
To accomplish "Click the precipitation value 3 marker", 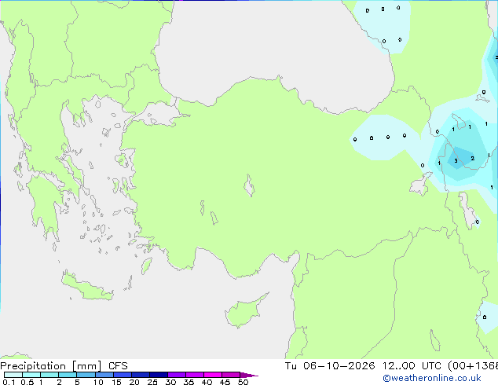I will coord(456,161).
